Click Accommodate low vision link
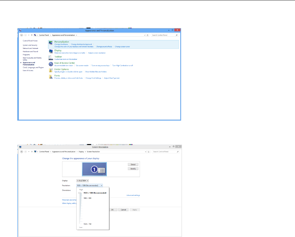The width and height of the screenshot is (295, 237). tap(64, 66)
